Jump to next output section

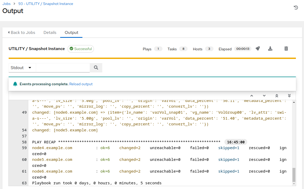pyautogui.click(x=264, y=96)
